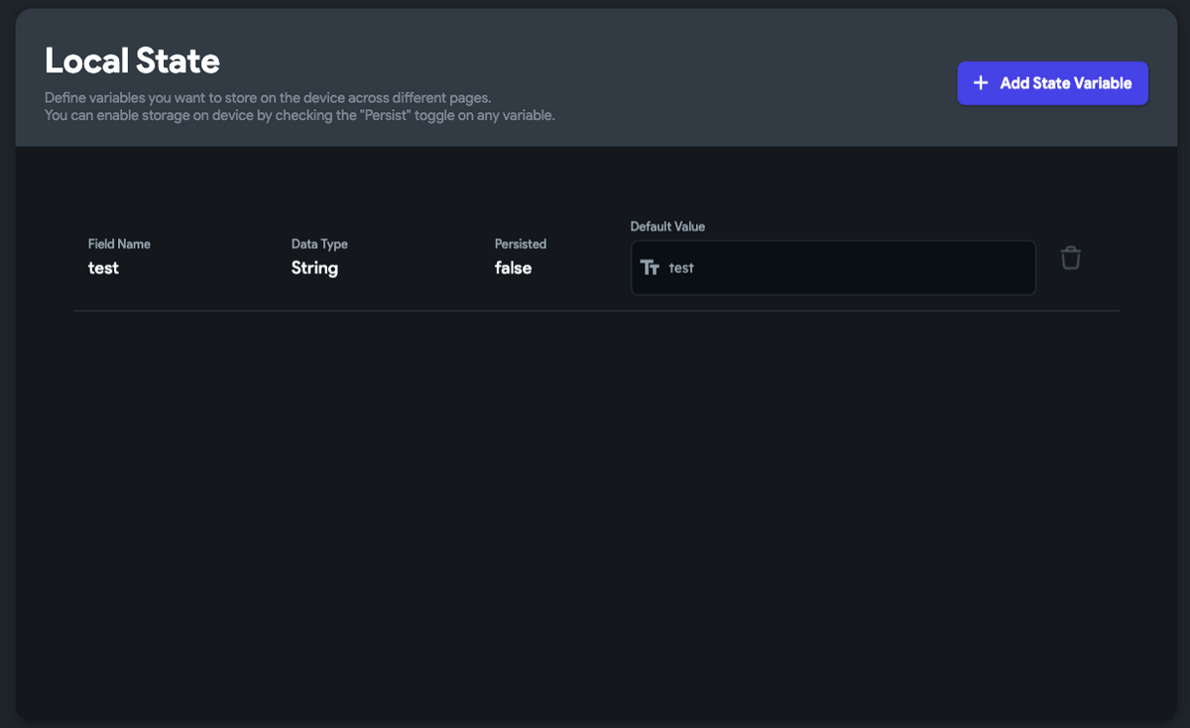Focus the Default Value input field
Screen dimensions: 1190x728
tap(833, 268)
